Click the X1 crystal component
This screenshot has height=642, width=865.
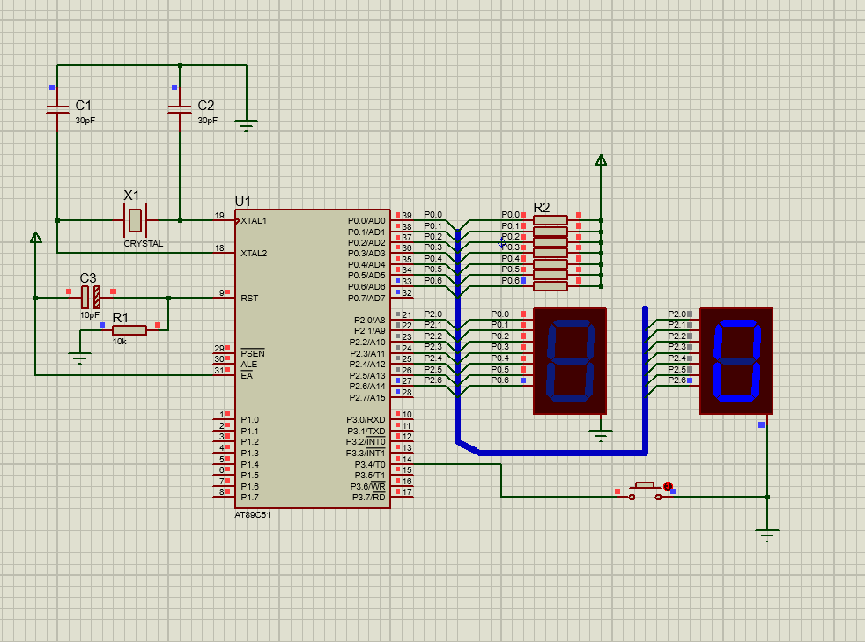click(135, 220)
